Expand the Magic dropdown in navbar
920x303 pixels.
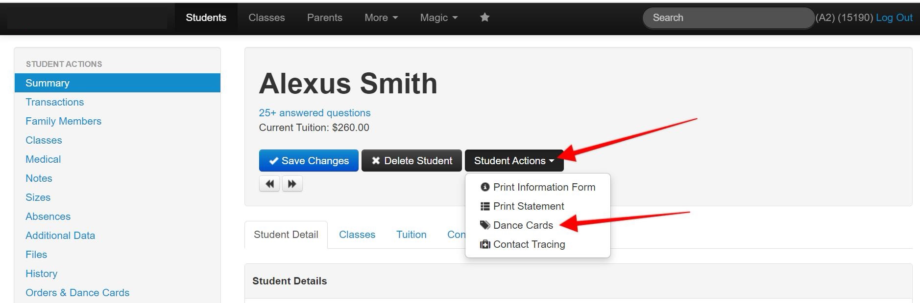tap(438, 18)
